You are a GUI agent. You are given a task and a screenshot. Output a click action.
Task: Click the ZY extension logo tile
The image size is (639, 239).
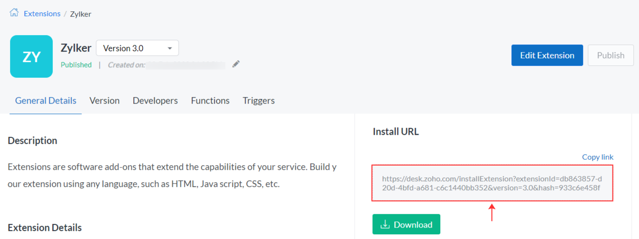(31, 56)
